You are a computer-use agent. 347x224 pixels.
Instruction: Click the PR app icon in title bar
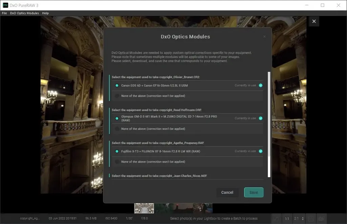pyautogui.click(x=5, y=5)
